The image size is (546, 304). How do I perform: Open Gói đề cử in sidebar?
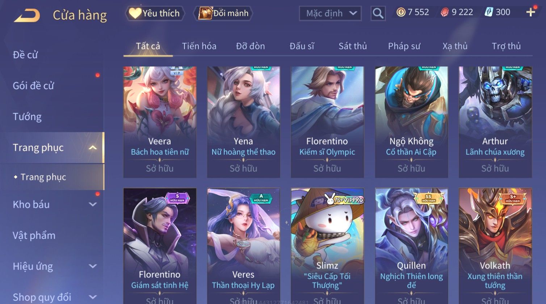pyautogui.click(x=33, y=86)
